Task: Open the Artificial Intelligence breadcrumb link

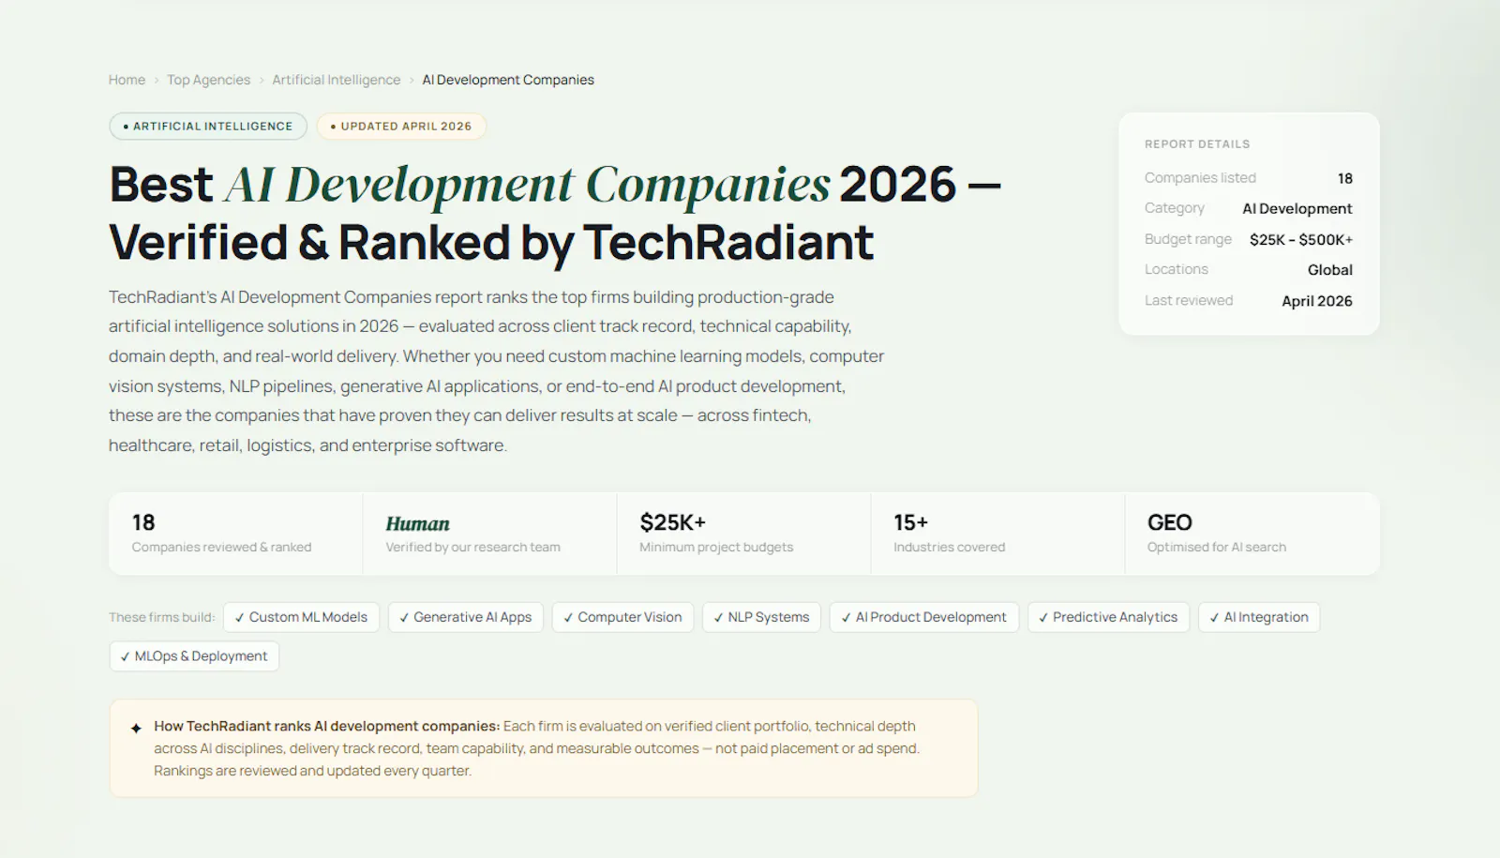Action: [336, 80]
